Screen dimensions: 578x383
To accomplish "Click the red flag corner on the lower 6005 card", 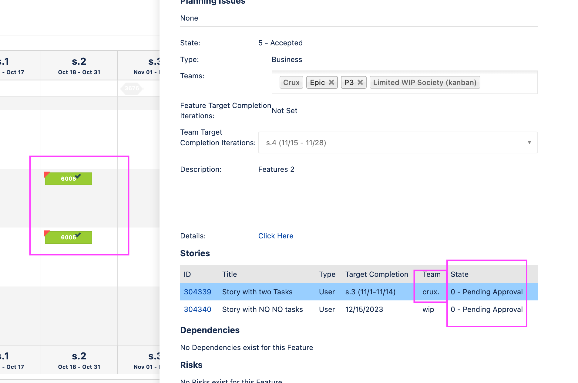I will coord(46,233).
